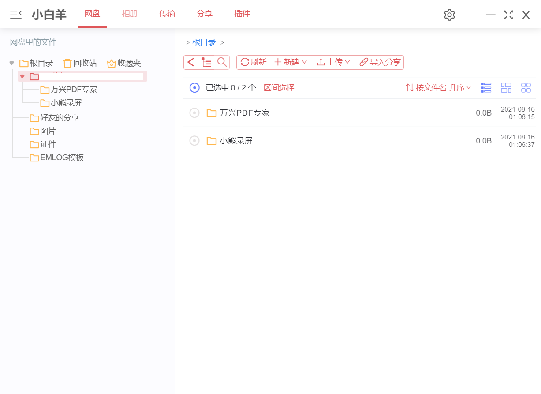Viewport: 541px width, 394px height.
Task: Open the 插件 tab
Action: pos(242,14)
